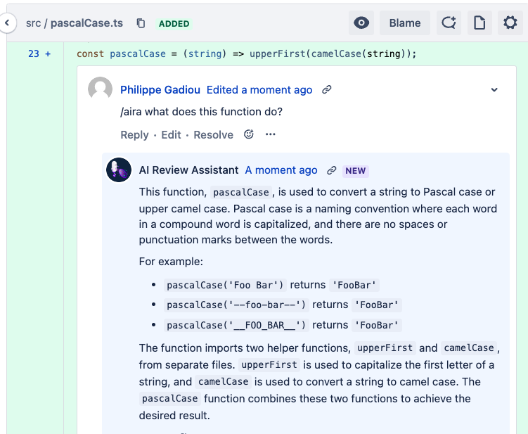
Task: Edit the /aira comment
Action: click(x=171, y=135)
